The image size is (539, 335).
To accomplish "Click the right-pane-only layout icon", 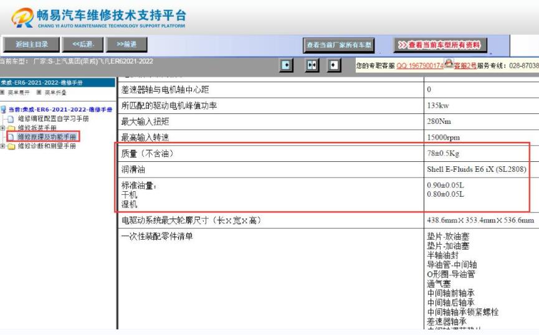I will pyautogui.click(x=334, y=65).
